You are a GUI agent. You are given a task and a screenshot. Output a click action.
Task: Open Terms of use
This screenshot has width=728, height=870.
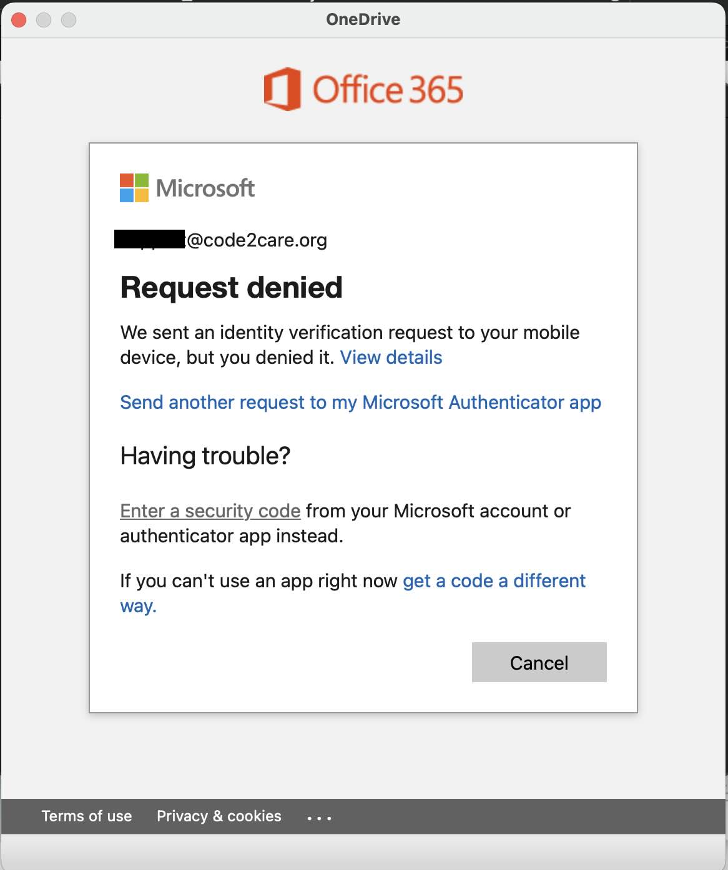(x=87, y=816)
